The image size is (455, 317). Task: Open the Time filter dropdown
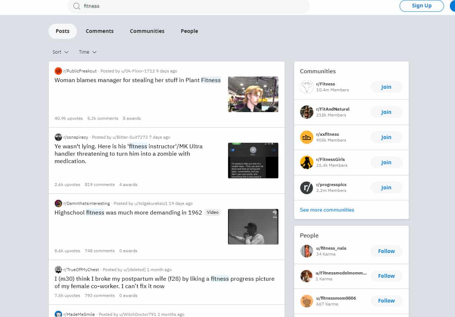(87, 52)
